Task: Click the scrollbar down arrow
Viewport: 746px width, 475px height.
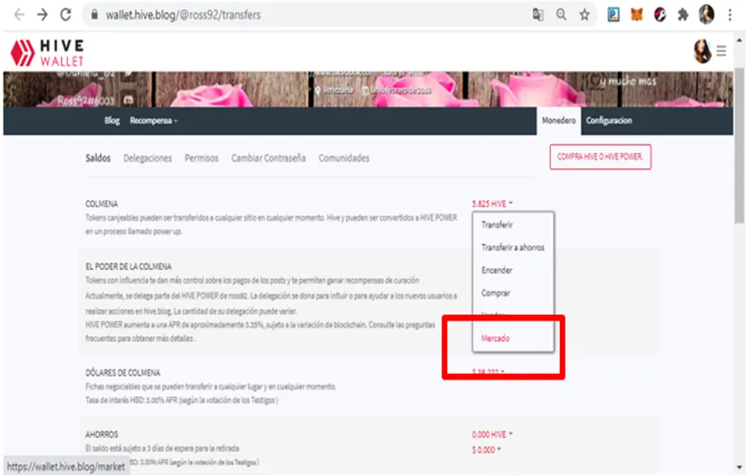Action: tap(740, 468)
